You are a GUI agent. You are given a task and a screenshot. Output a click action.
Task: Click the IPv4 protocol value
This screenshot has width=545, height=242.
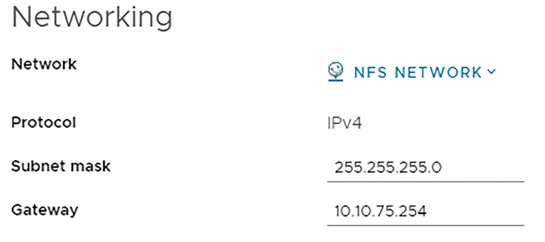tap(344, 123)
